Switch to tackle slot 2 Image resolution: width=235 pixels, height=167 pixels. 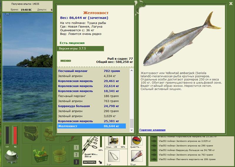click(x=76, y=155)
